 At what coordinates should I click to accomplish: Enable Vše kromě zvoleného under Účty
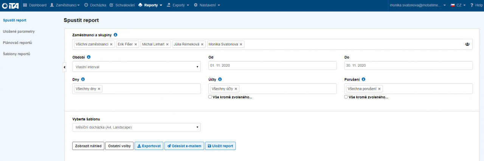(210, 97)
